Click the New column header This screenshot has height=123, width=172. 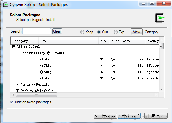coord(68,41)
